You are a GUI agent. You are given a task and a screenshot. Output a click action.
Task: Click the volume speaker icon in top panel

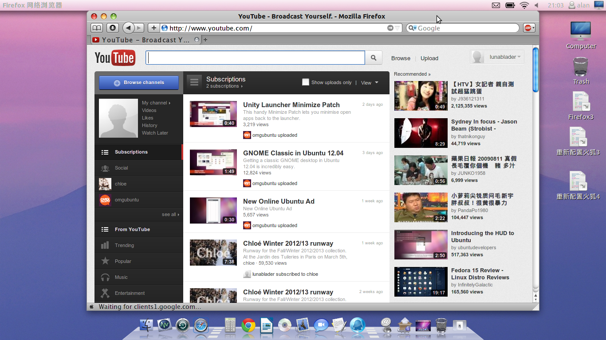[x=537, y=5]
